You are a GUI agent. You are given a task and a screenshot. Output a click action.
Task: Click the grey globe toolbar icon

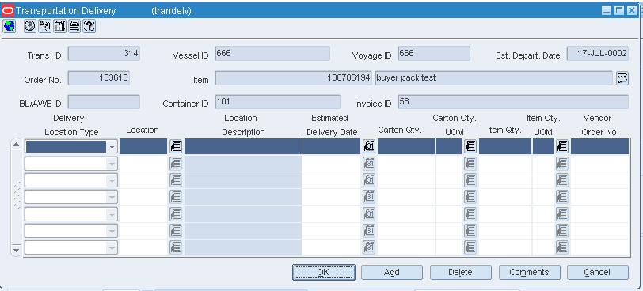pos(30,27)
